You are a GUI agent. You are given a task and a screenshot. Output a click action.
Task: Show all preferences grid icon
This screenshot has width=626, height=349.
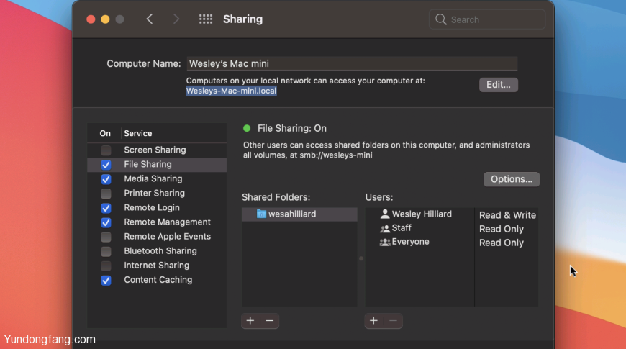click(206, 19)
